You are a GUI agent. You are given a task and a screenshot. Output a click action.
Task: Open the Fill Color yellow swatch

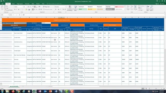(x=26, y=10)
